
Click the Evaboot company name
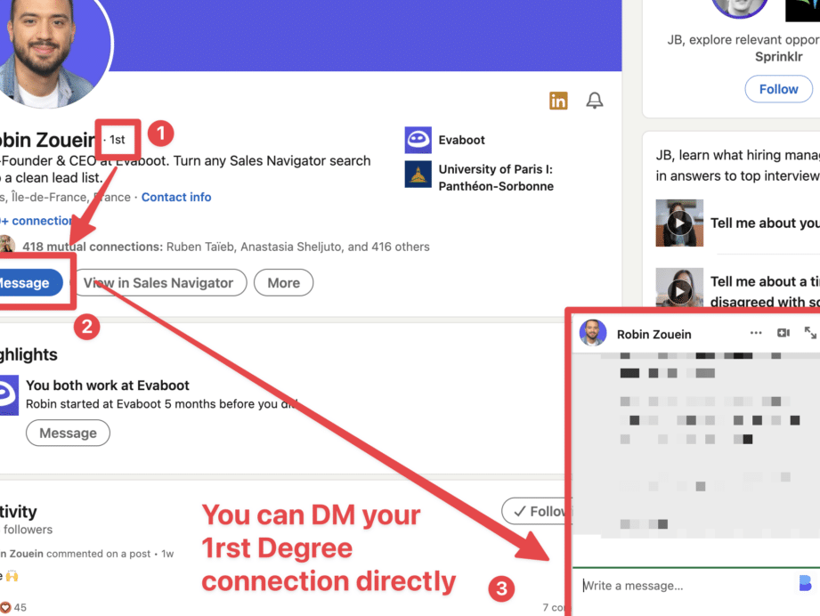461,140
